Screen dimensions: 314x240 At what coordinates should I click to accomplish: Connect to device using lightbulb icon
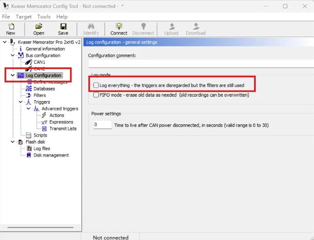click(119, 26)
